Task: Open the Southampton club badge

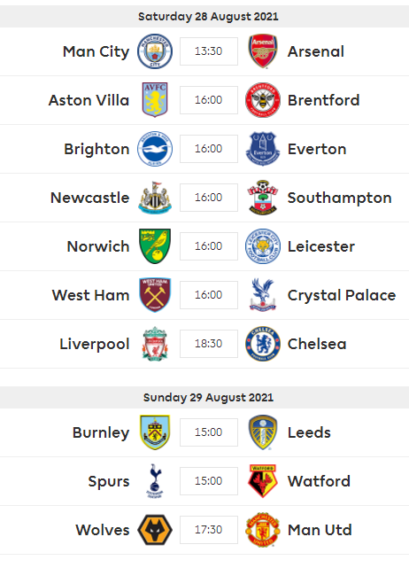Action: tap(263, 198)
